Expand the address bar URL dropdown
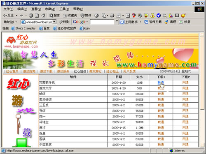Image resolution: width=206 pixels, height=154 pixels. 54,22
